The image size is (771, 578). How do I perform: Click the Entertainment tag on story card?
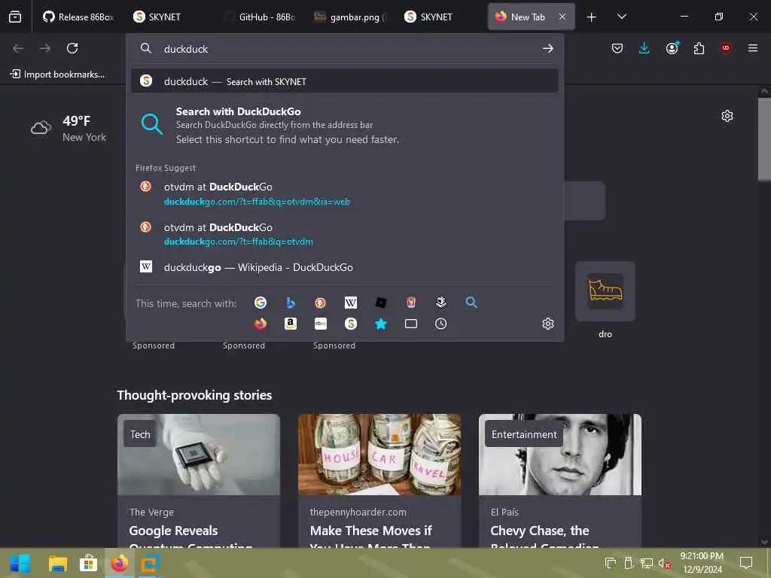tap(524, 434)
